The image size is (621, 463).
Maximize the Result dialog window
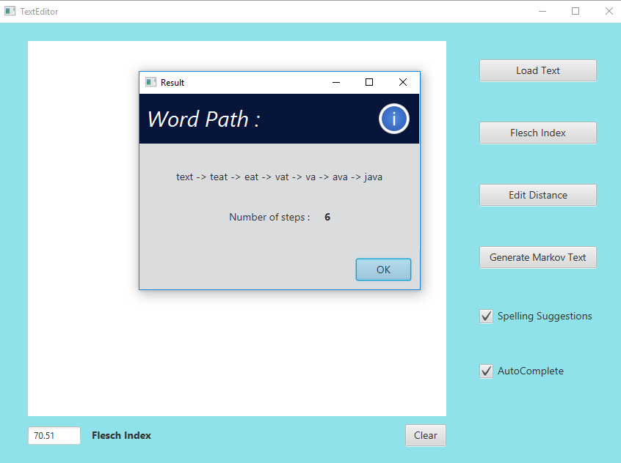click(369, 82)
